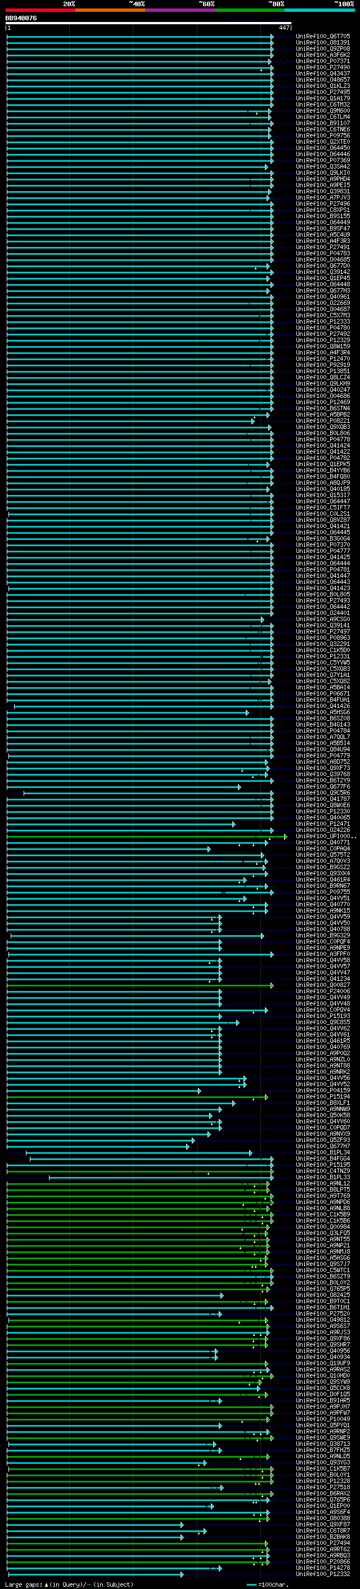This screenshot has height=1589, width=360.
Task: Open hit UniRef100_P04783
Action: (x=323, y=254)
